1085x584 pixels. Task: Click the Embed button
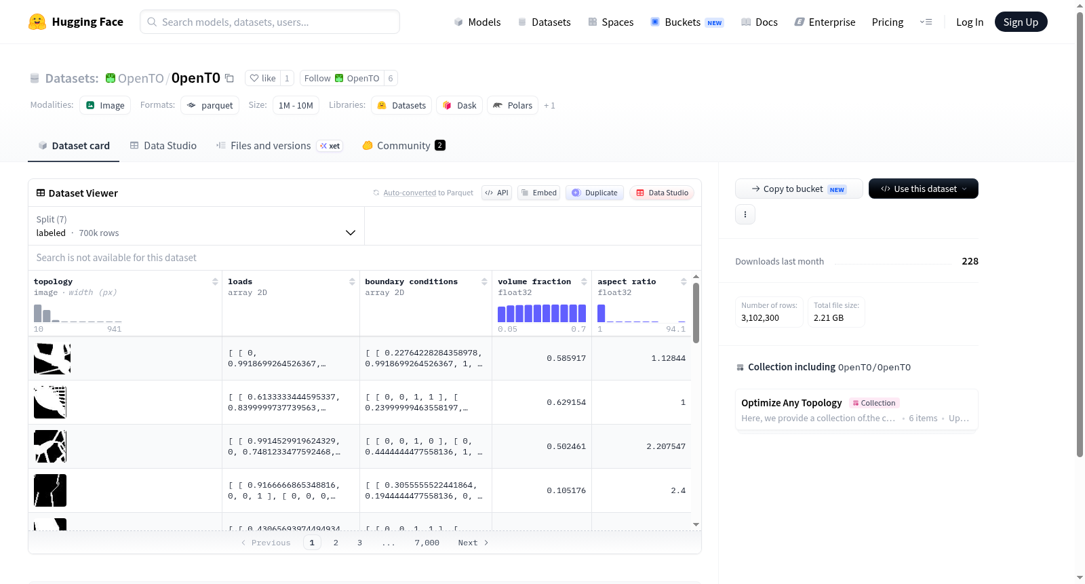538,193
